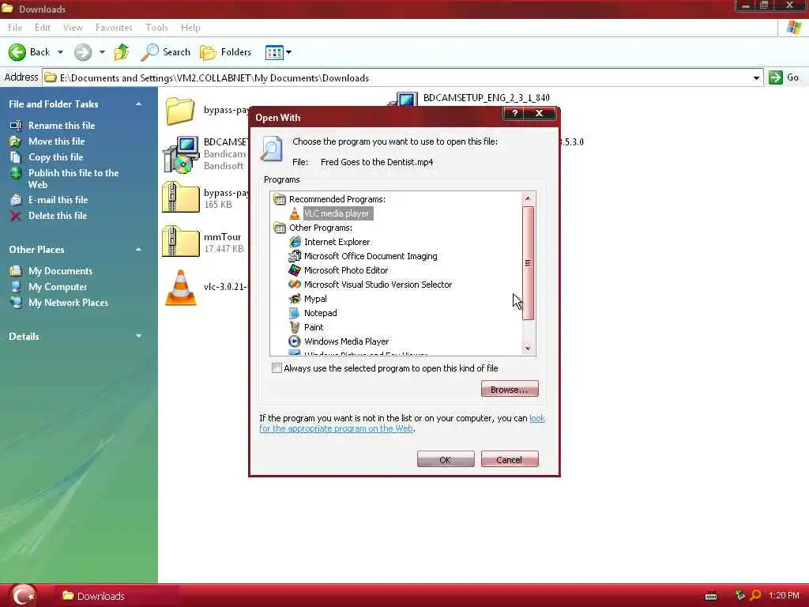The image size is (809, 607).
Task: Click the Forward arrow icon in toolbar
Action: tap(82, 52)
